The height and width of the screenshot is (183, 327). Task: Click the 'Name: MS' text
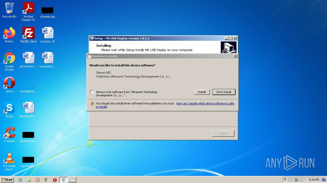click(x=104, y=73)
